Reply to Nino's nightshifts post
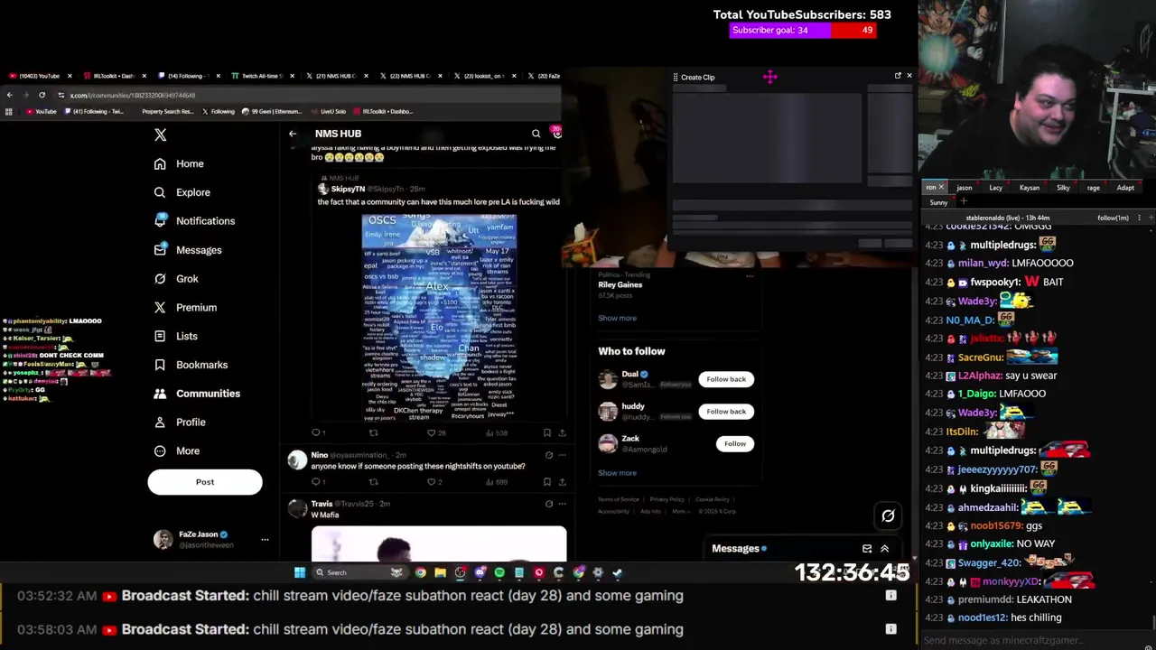Screen dimensions: 1156x650 317,482
